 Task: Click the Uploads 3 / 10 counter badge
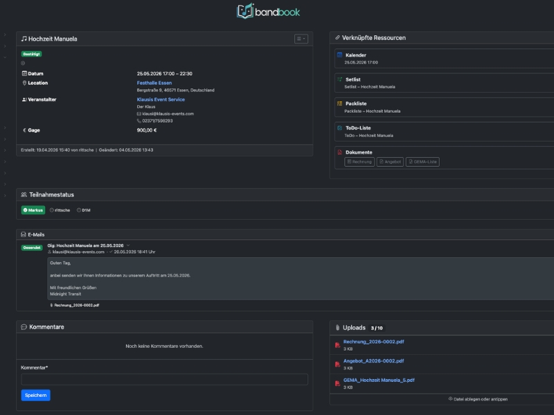(x=377, y=328)
